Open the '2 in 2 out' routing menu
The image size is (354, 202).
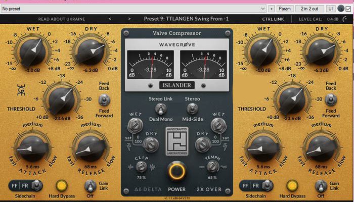tap(309, 9)
